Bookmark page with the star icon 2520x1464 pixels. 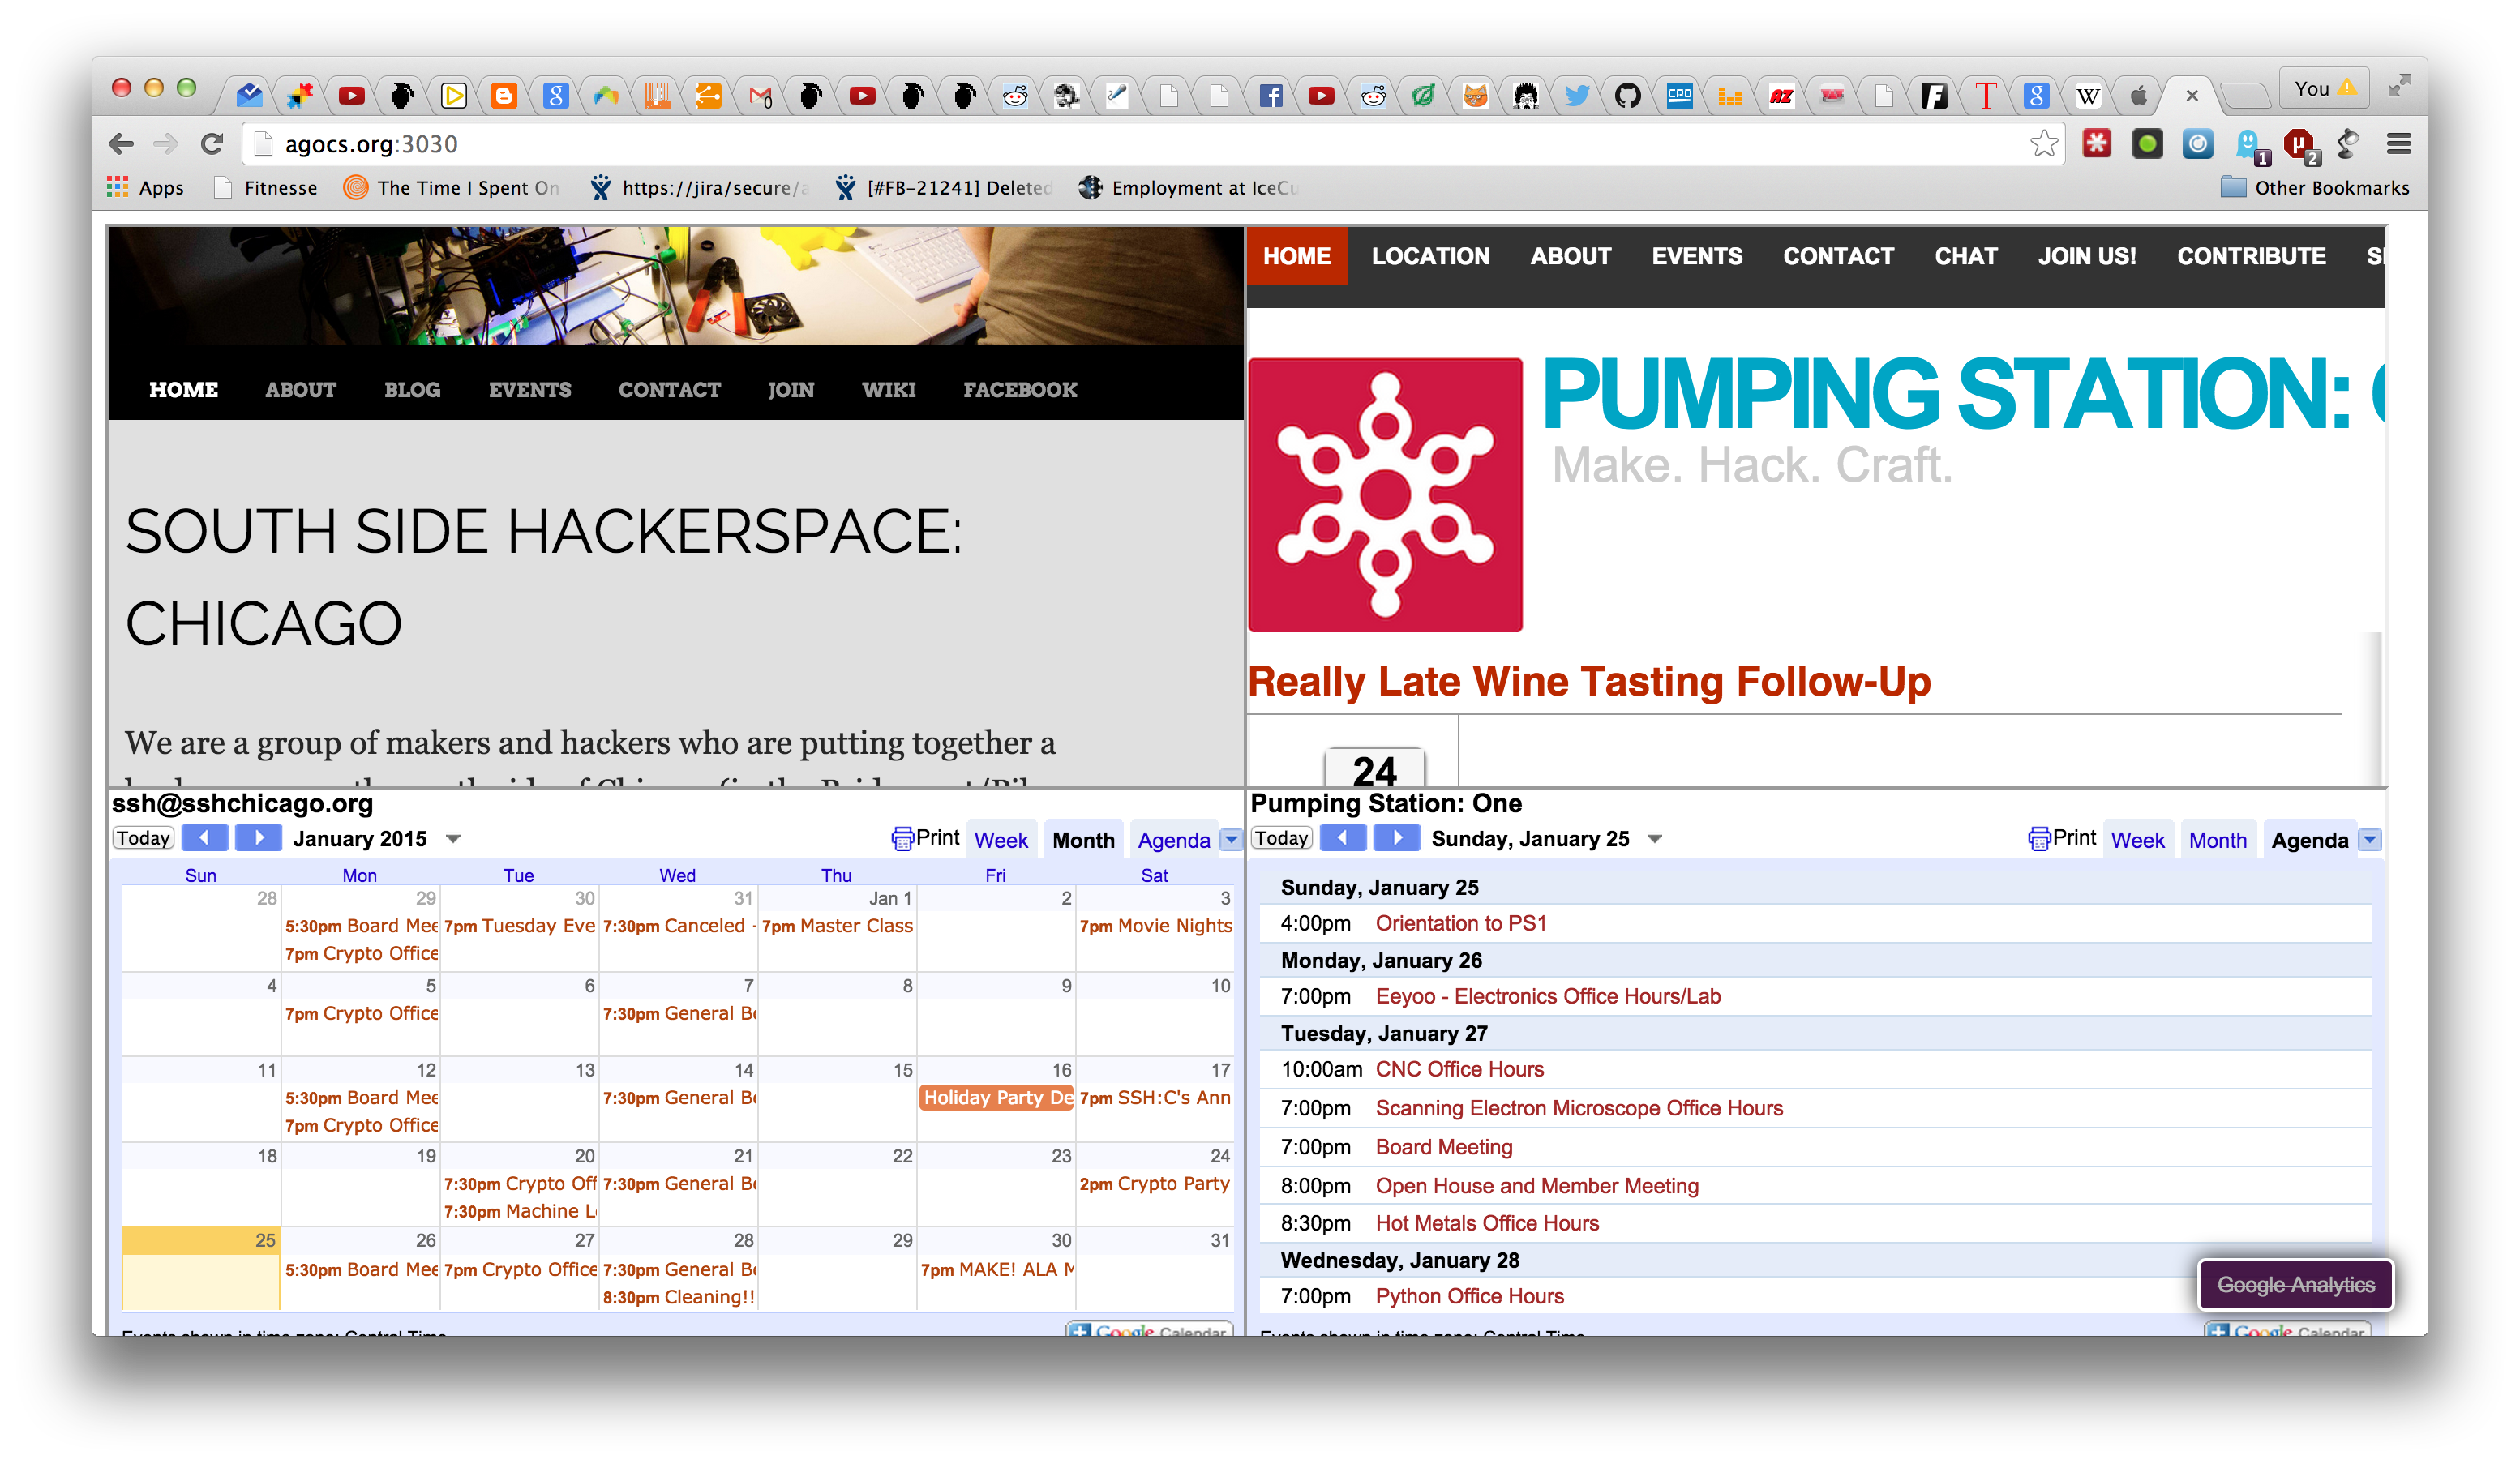pos(2043,144)
